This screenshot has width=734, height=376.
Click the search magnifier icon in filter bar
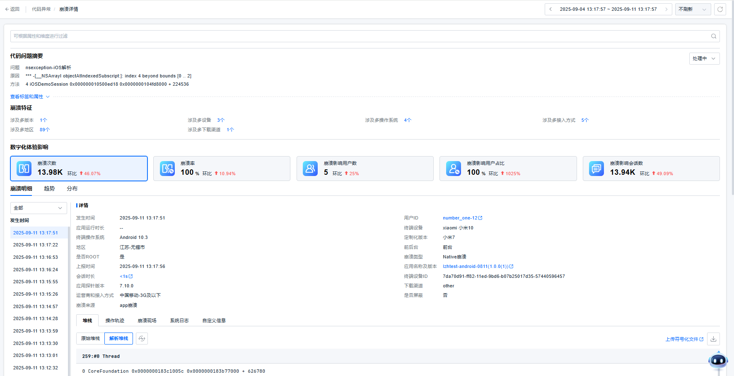tap(714, 36)
